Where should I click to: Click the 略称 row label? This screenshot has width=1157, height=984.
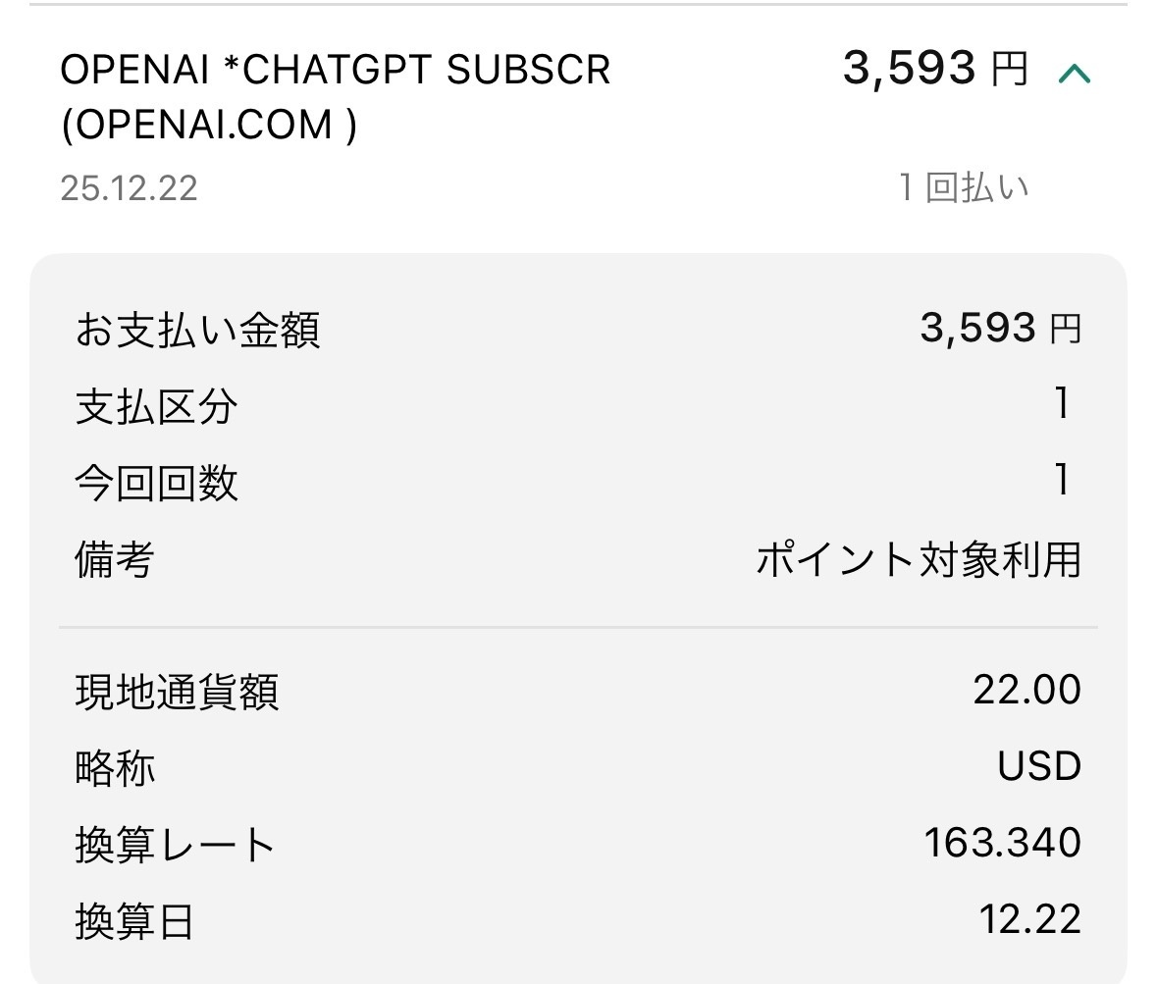coord(115,768)
